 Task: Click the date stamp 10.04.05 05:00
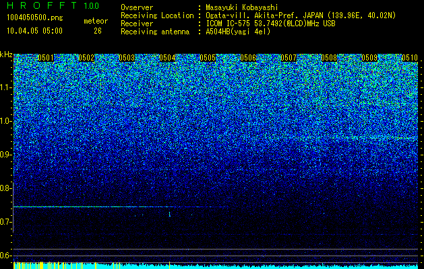[x=34, y=31]
